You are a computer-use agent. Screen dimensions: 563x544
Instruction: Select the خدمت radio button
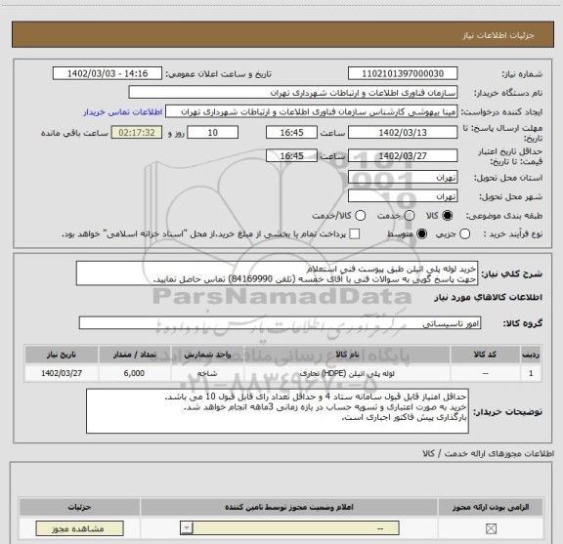coord(410,216)
